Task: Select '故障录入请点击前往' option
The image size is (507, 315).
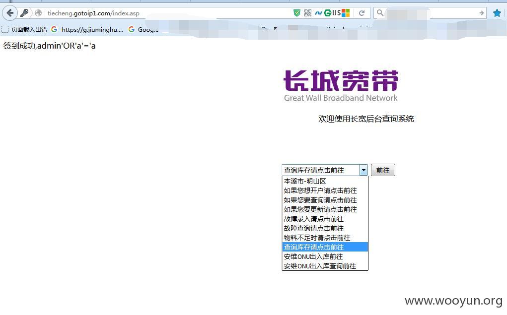Action: (325, 219)
